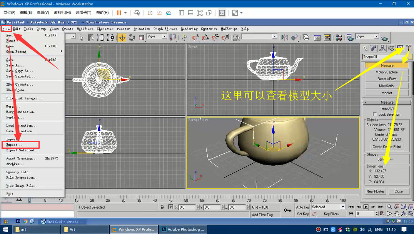
Task: Open Modifiers menu
Action: [85, 29]
